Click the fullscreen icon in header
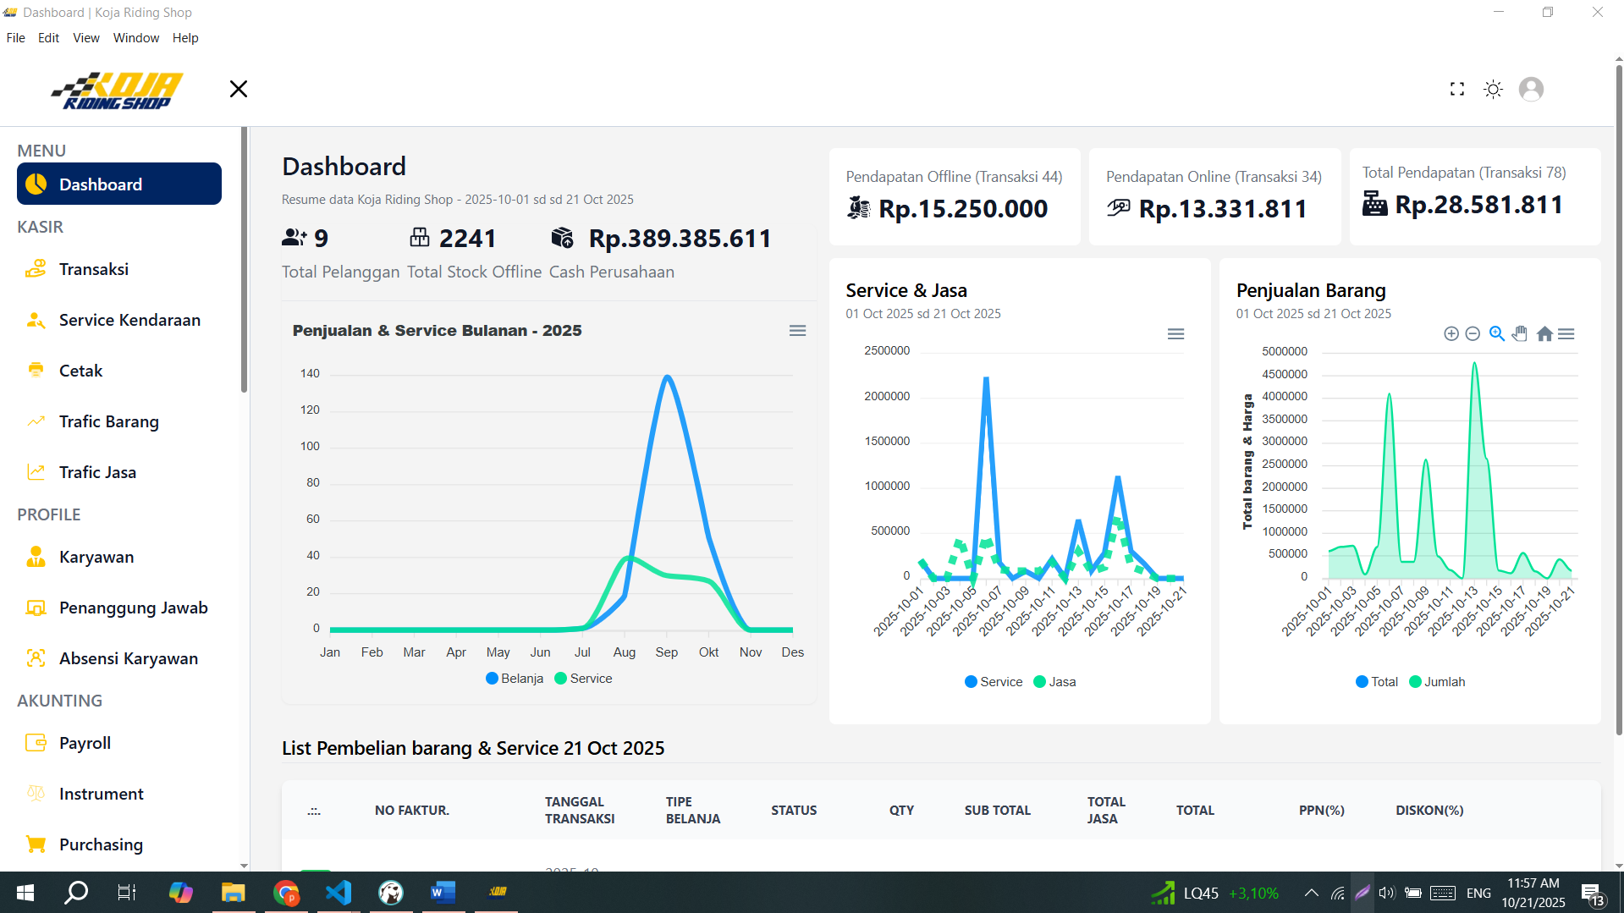The image size is (1624, 913). point(1456,89)
